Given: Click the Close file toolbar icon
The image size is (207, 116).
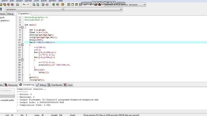Looking at the screenshot, I should tap(8, 5).
